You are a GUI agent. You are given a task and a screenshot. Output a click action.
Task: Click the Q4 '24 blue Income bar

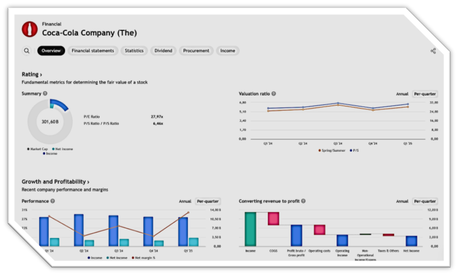point(148,232)
